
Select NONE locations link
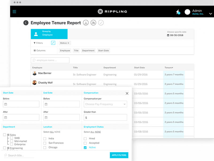(x=57, y=132)
